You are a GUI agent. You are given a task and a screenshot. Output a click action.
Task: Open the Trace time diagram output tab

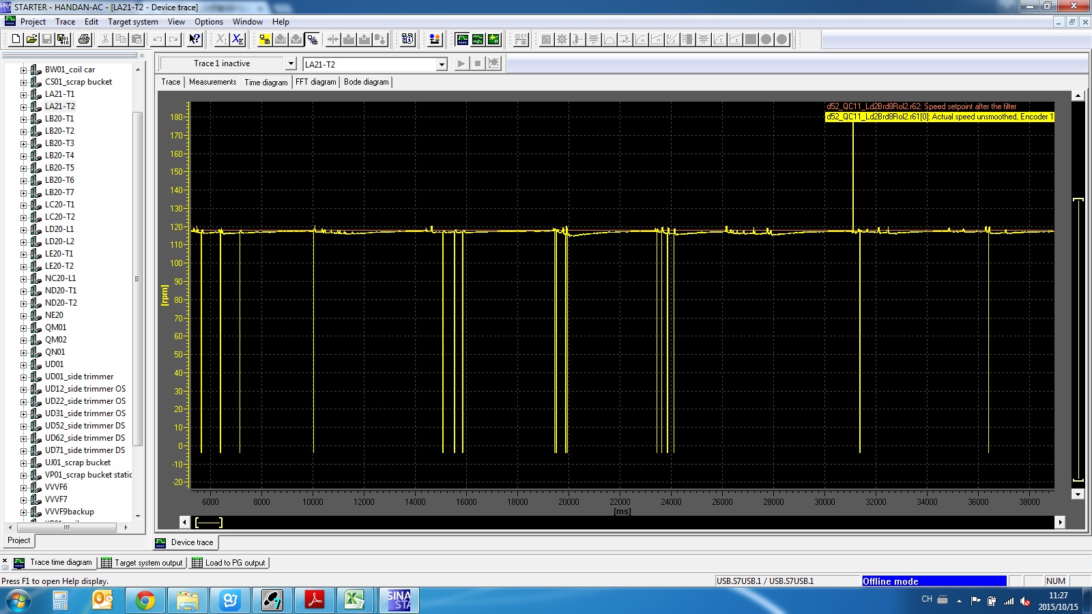click(53, 563)
